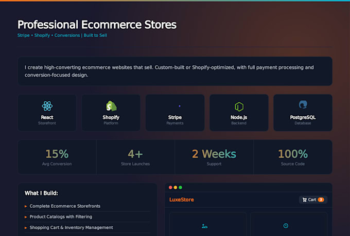Click the 15% Avg Conversion stat
This screenshot has width=350, height=236.
[57, 157]
